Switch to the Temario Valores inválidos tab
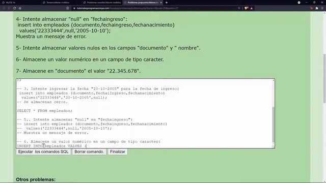This screenshot has height=183, width=326. tap(61, 3)
